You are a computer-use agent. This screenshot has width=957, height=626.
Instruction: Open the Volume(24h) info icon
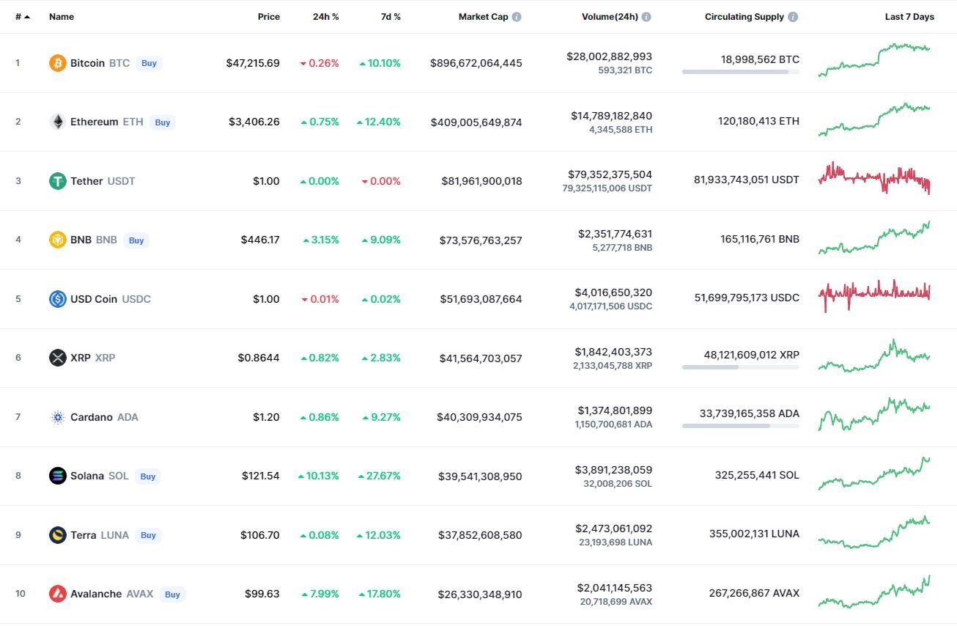click(x=646, y=17)
